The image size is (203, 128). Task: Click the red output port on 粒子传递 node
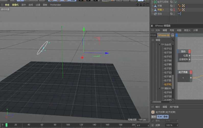coord(190,72)
